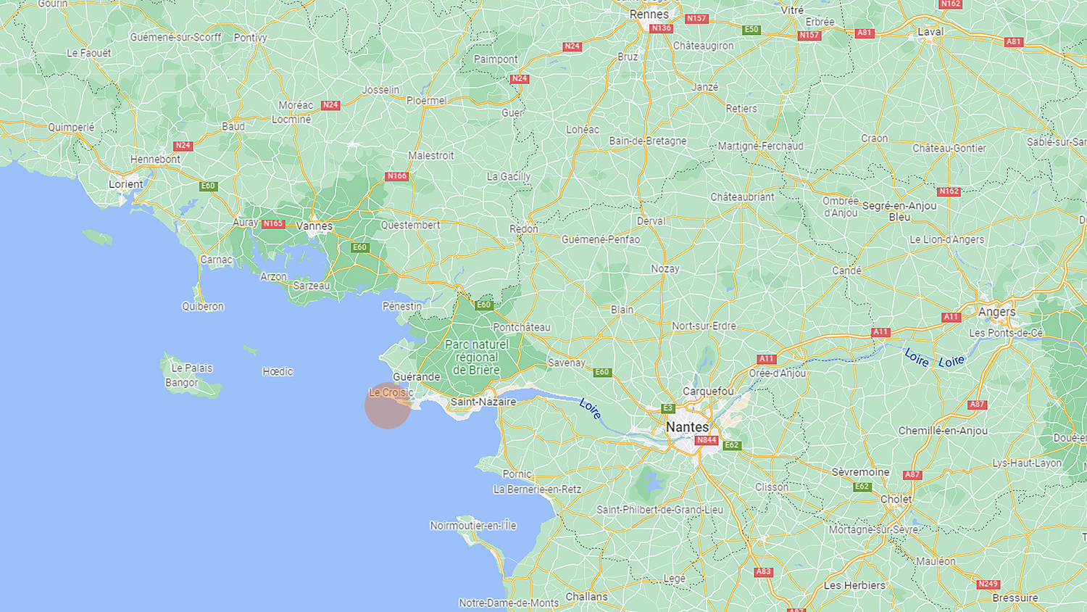Click the A11 shield near Angers
This screenshot has height=612, width=1087.
[951, 317]
